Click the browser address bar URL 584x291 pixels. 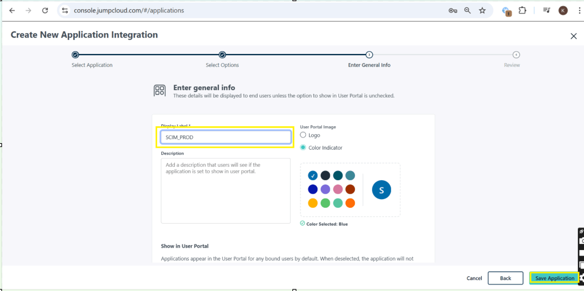tap(129, 10)
